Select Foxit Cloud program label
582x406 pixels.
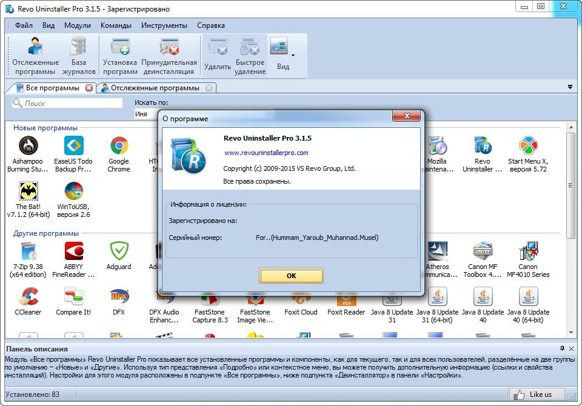coord(301,312)
